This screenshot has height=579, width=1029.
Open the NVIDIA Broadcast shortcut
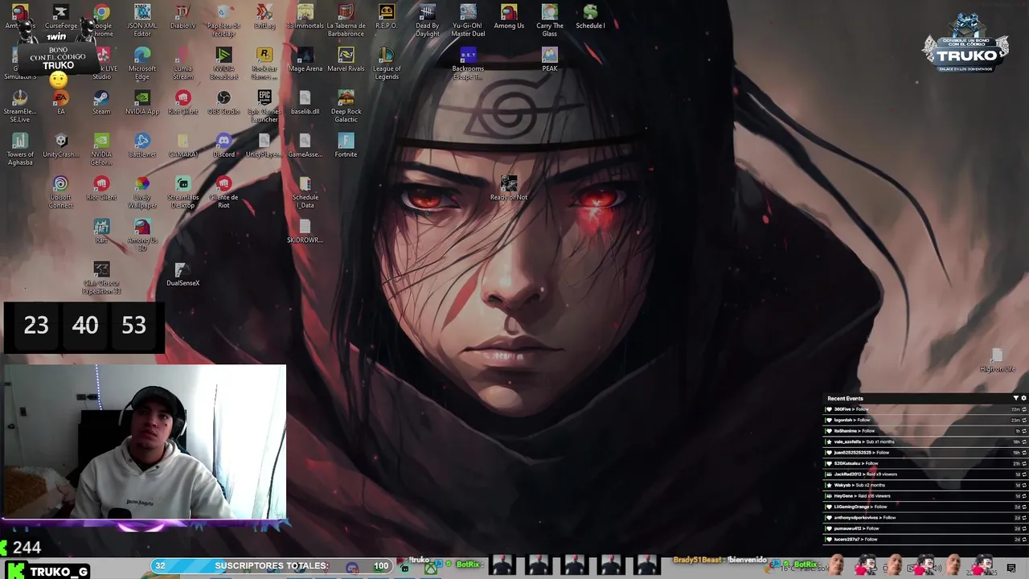point(223,63)
